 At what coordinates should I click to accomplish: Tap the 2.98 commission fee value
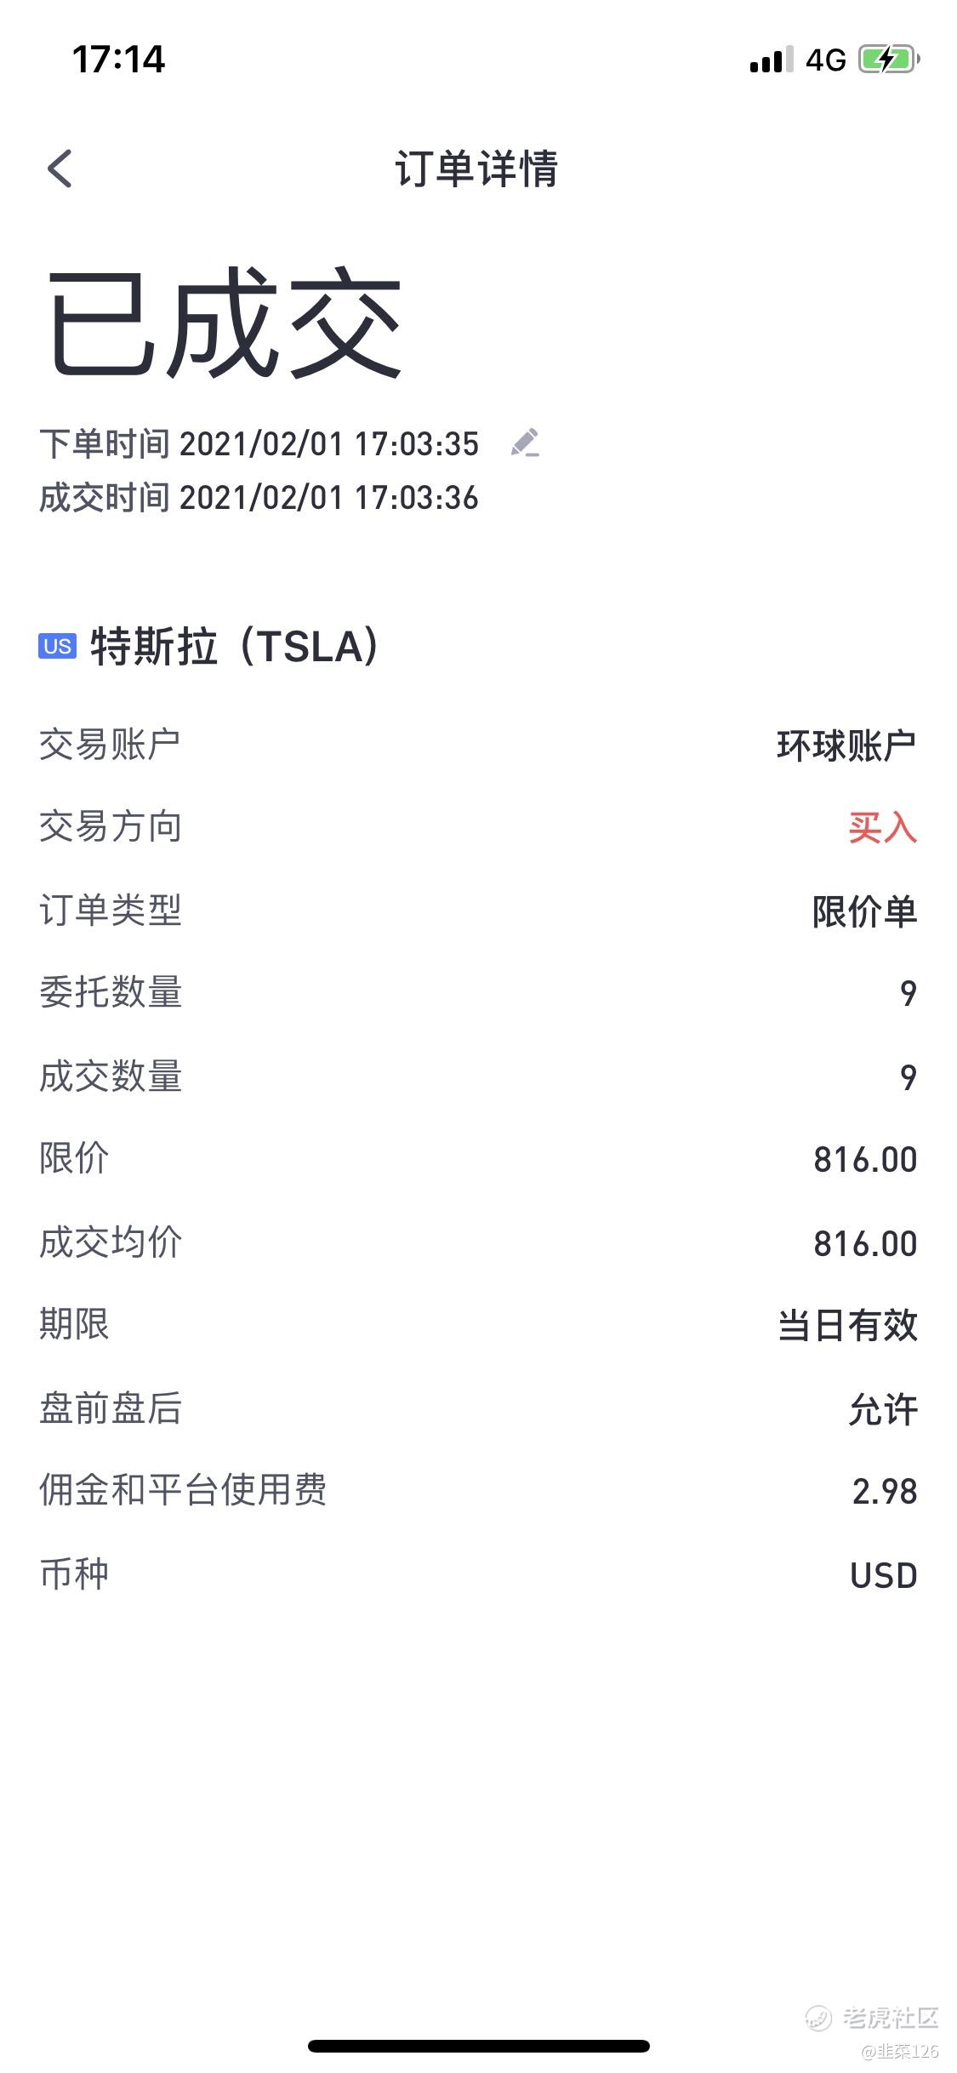[885, 1491]
